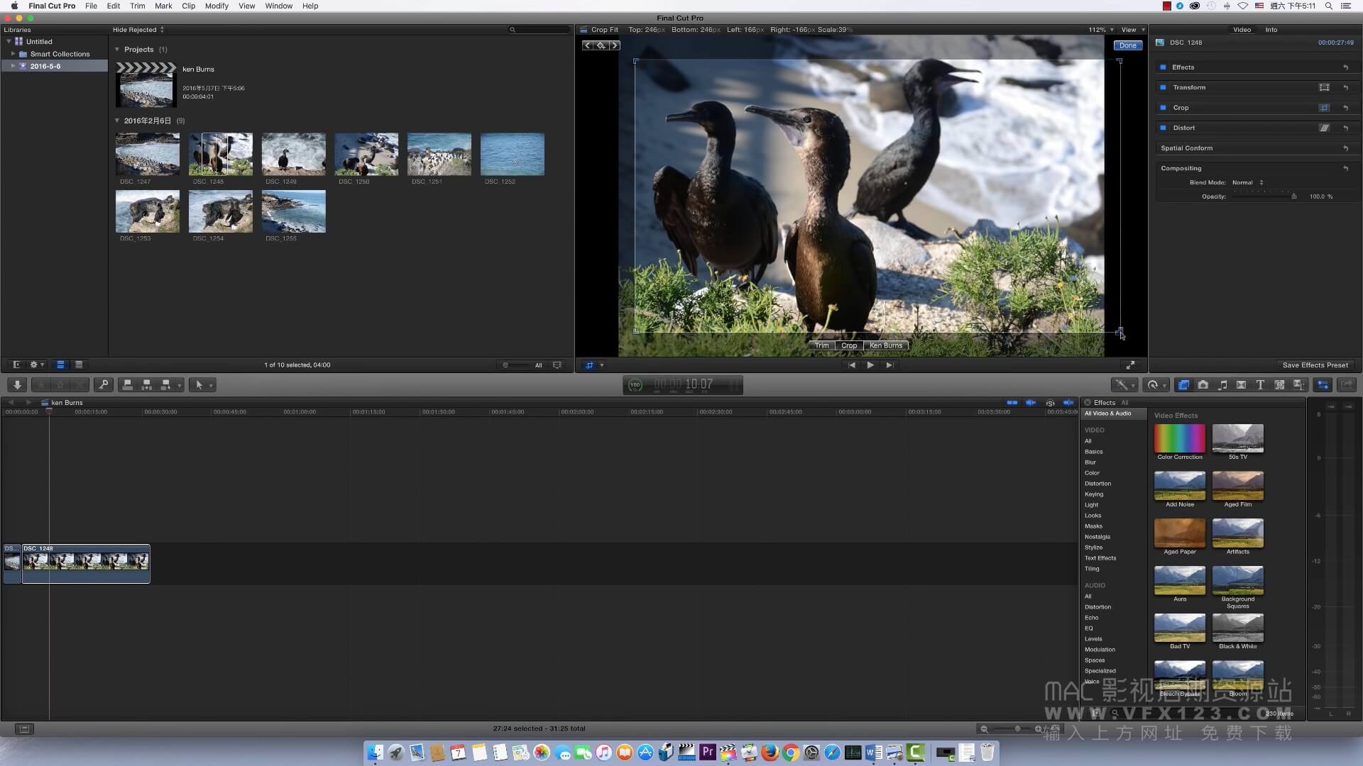Open the Titles browser T icon

[1260, 385]
